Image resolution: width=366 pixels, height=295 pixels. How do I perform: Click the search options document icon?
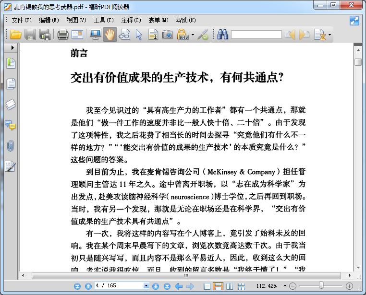(x=320, y=35)
